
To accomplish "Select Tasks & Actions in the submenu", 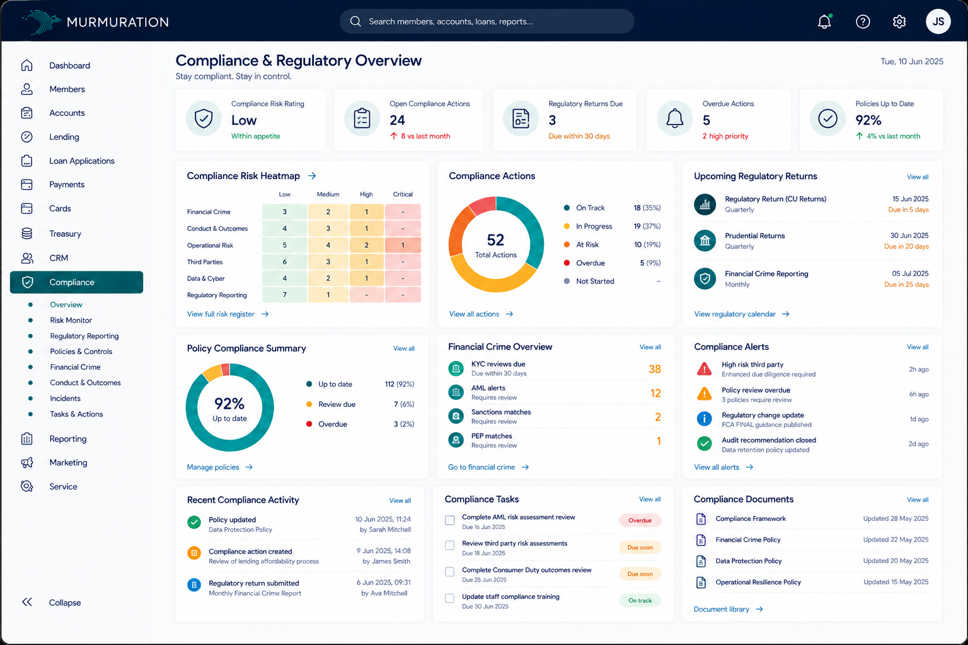I will [x=76, y=414].
